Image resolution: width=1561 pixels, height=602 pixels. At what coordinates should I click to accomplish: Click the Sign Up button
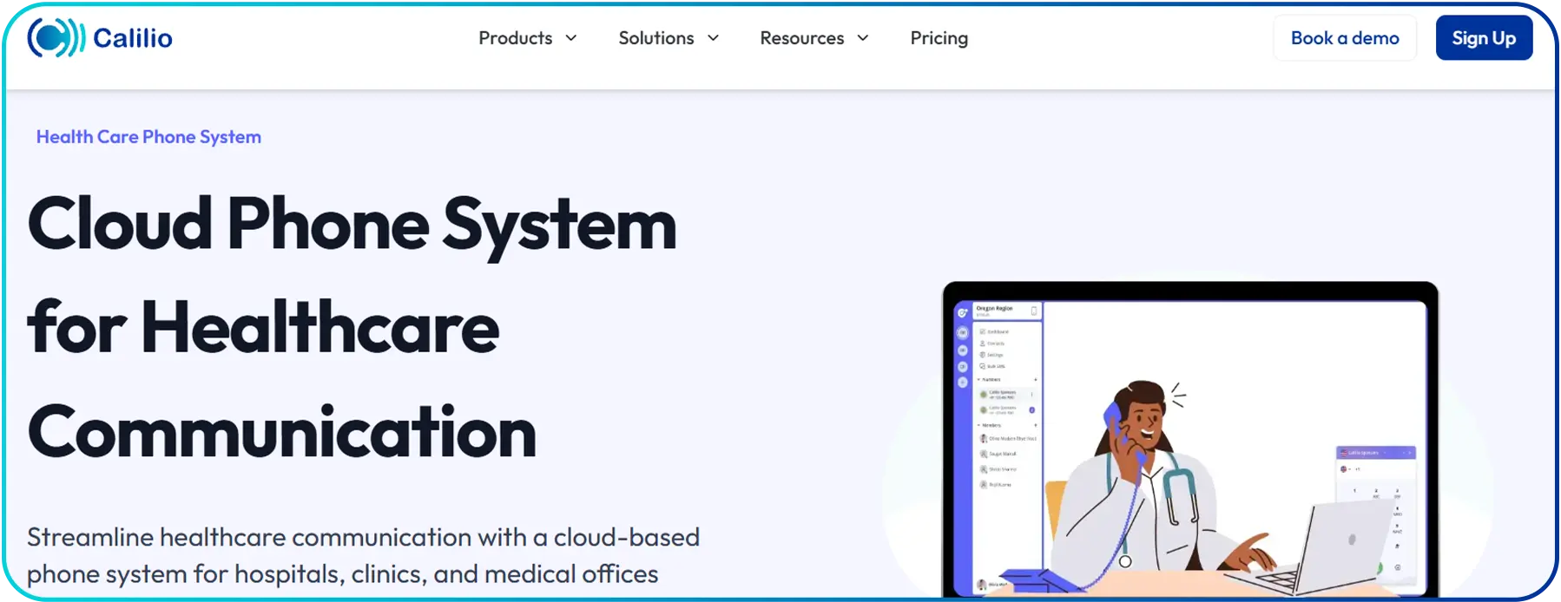click(1484, 38)
